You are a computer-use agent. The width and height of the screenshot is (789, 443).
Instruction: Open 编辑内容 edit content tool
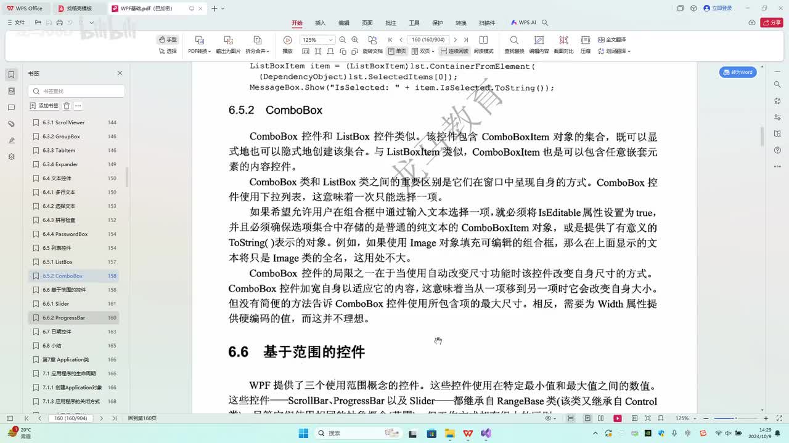pos(539,45)
